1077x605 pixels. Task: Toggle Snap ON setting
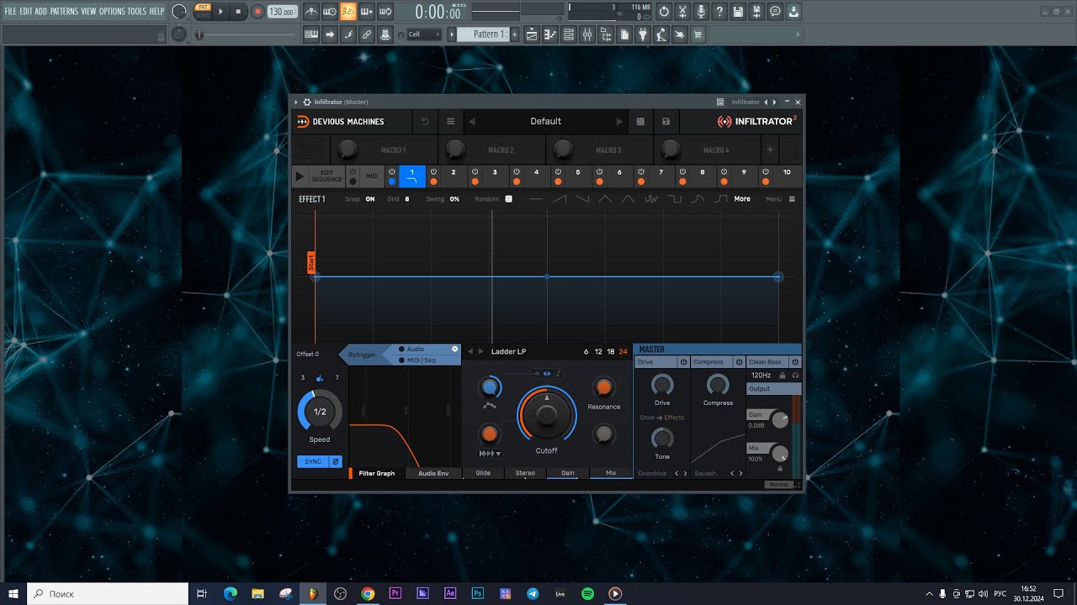(x=370, y=199)
